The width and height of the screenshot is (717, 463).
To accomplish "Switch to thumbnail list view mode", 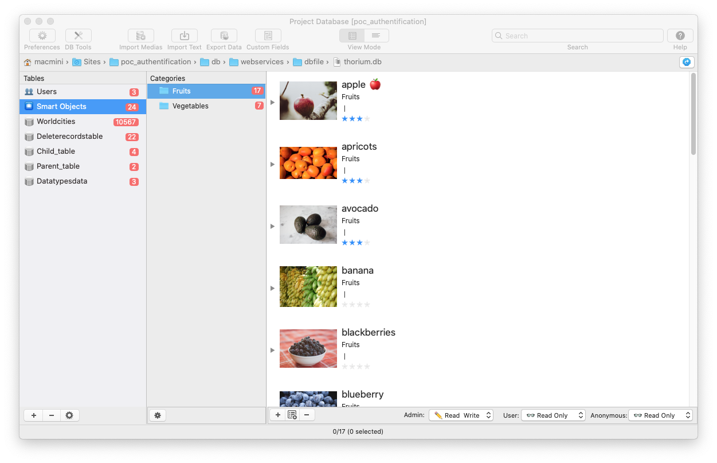I will pyautogui.click(x=352, y=36).
